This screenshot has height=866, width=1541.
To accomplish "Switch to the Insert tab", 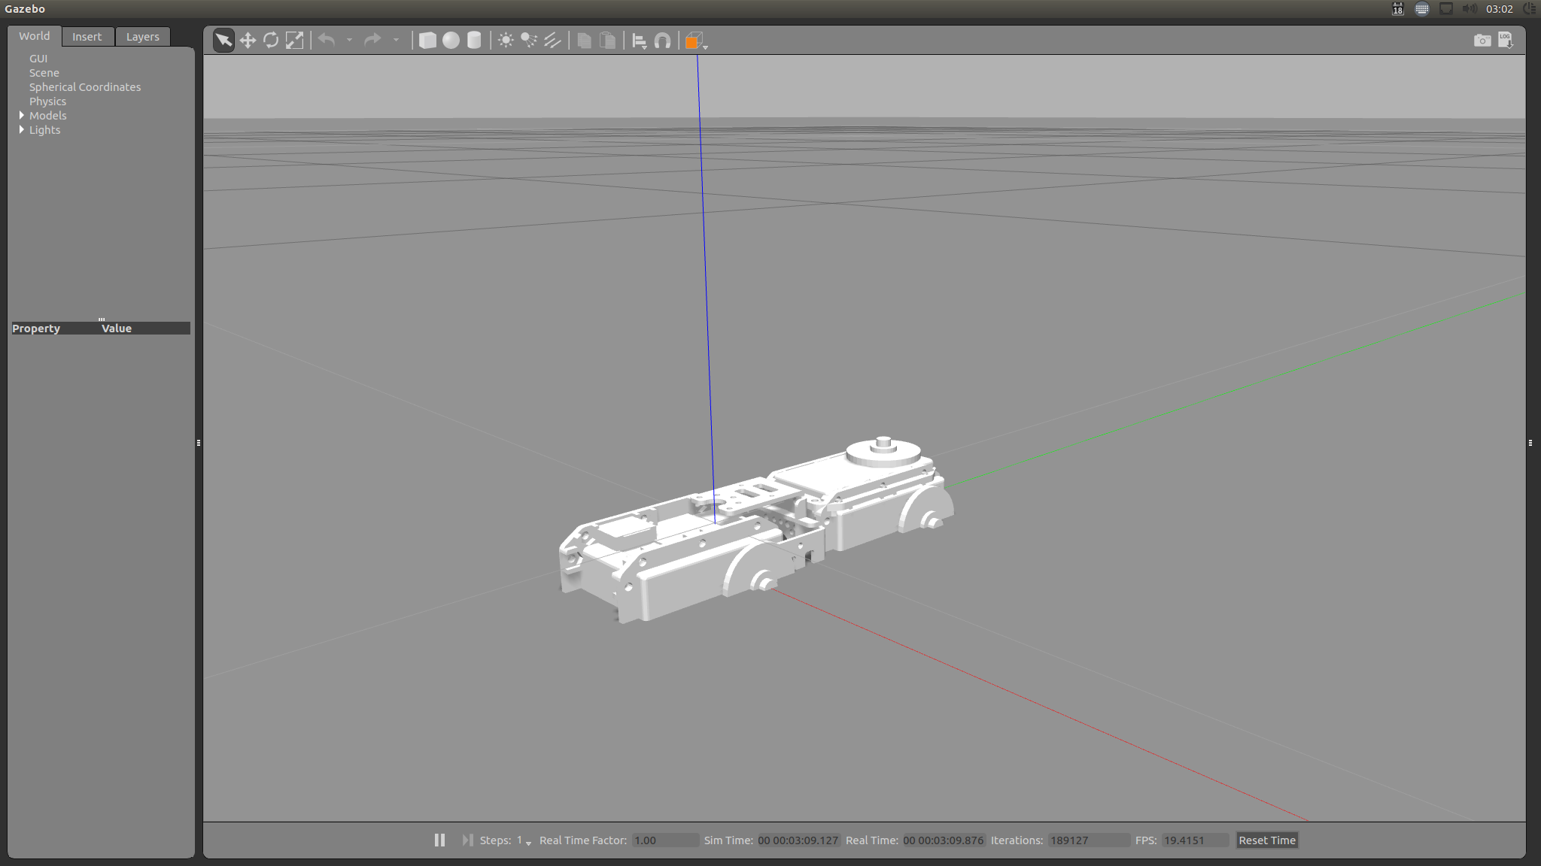I will click(87, 36).
